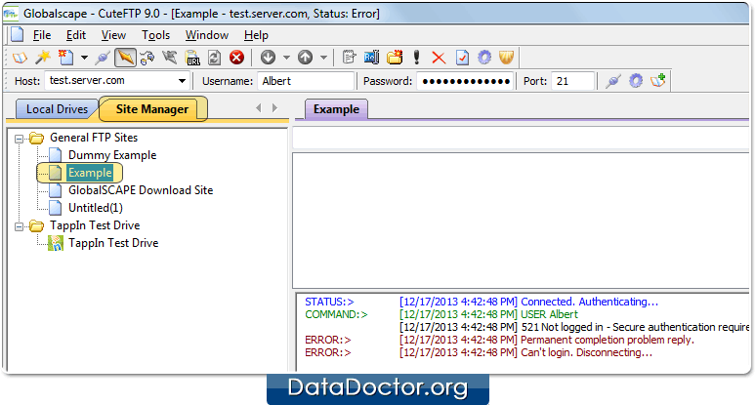Viewport: 755px width, 405px height.
Task: Click the Properties checkmark page icon
Action: click(462, 58)
